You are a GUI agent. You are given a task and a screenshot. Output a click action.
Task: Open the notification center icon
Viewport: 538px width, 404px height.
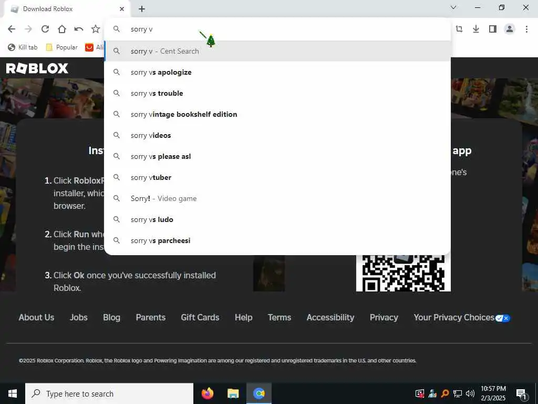tap(521, 394)
